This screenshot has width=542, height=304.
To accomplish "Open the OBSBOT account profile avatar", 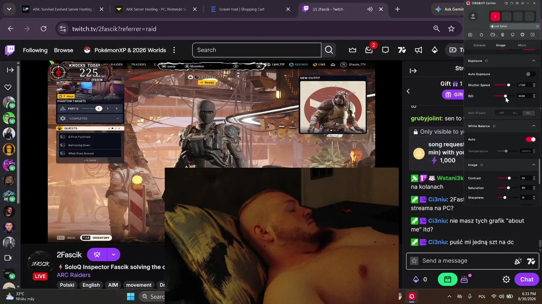I will pyautogui.click(x=473, y=16).
